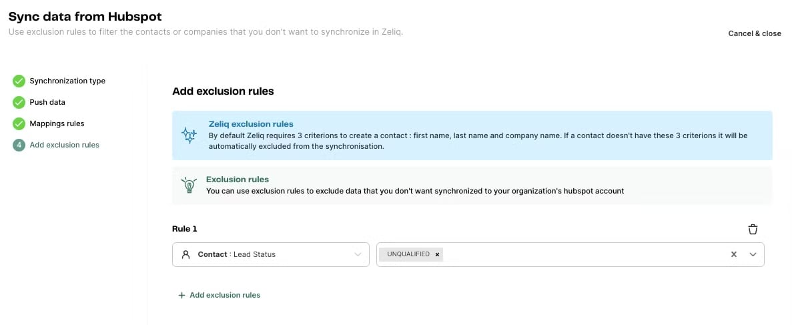Viewport: 792px width, 325px height.
Task: Select the Push data step label
Action: tap(47, 102)
